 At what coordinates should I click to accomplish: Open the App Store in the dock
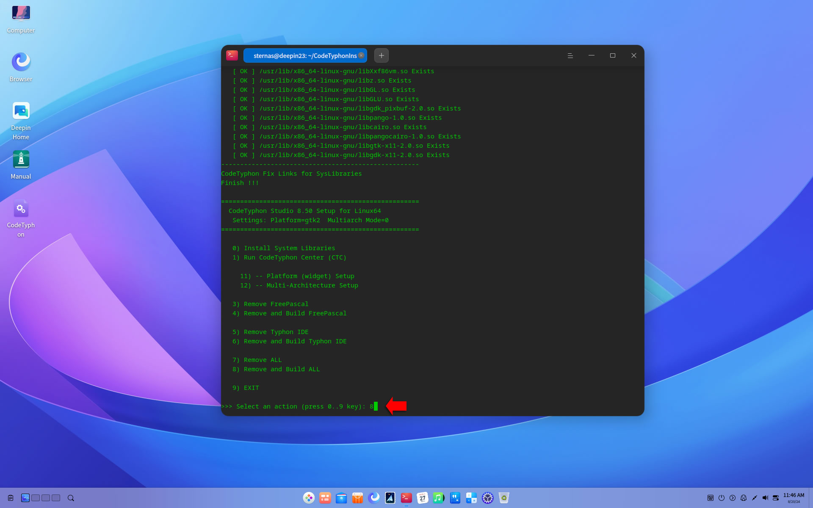point(358,498)
